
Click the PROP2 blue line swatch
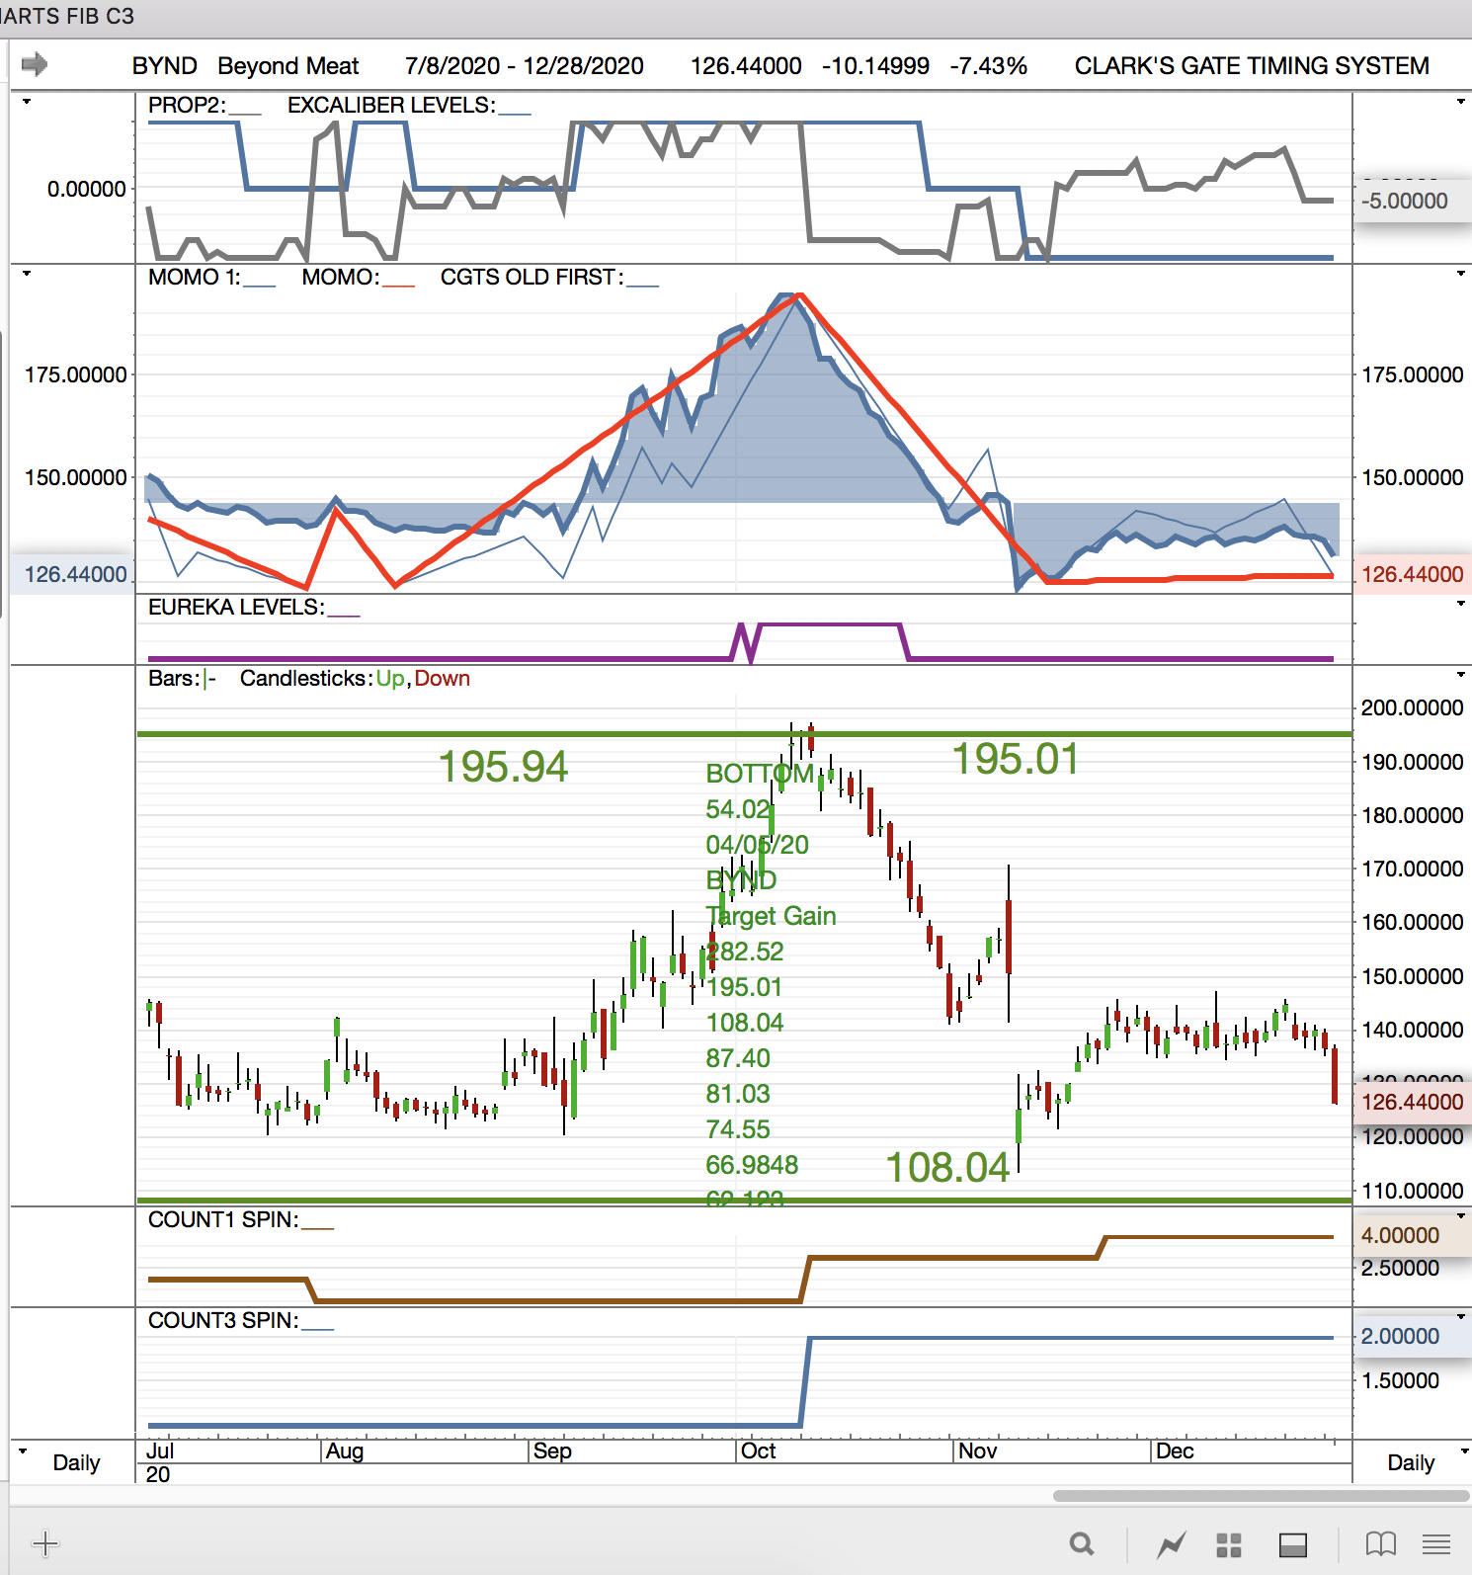pos(245,113)
